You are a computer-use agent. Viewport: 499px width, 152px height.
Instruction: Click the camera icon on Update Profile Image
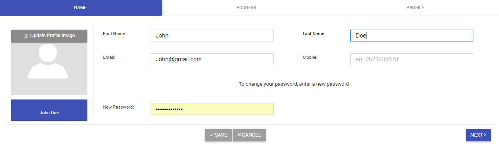point(26,36)
